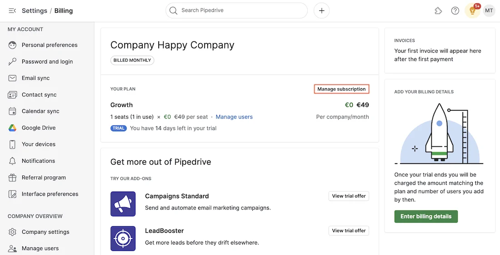Click the Interface preferences icon
This screenshot has width=500, height=255.
coord(12,194)
